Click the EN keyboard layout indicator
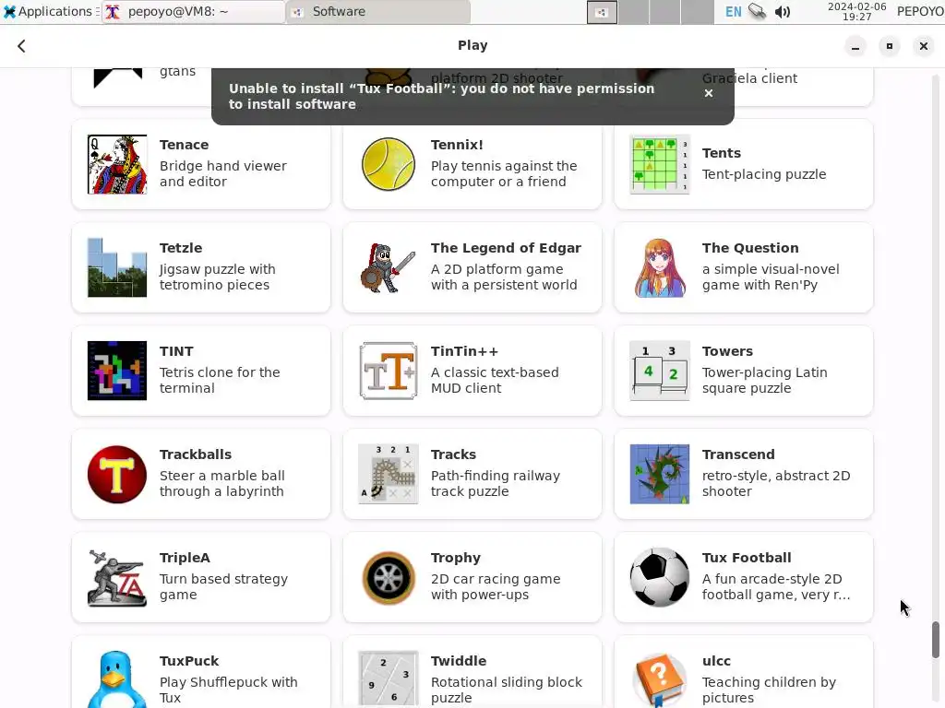 click(733, 11)
